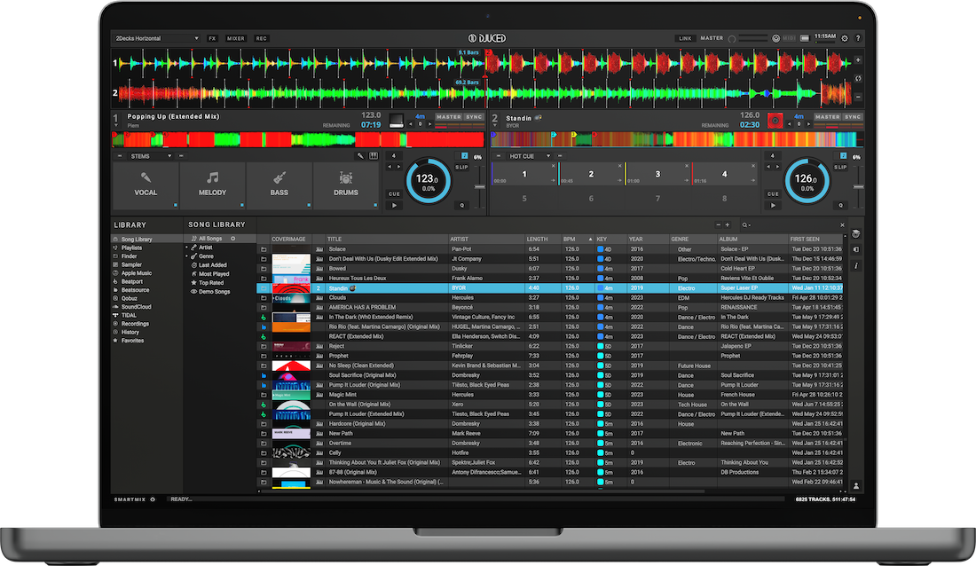Image resolution: width=976 pixels, height=566 pixels.
Task: Select Playlists in the library sidebar
Action: (x=132, y=248)
